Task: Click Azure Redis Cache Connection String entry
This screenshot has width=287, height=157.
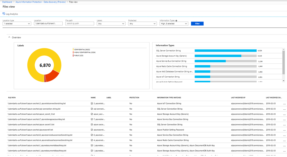Action: pyautogui.click(x=172, y=66)
